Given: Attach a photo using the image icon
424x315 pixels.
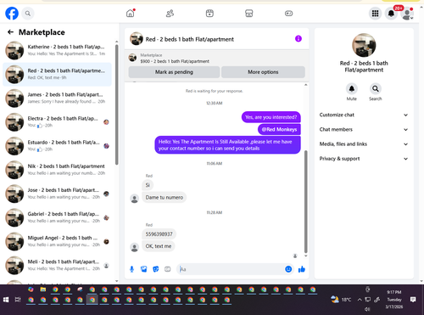Looking at the screenshot, I should [x=144, y=269].
